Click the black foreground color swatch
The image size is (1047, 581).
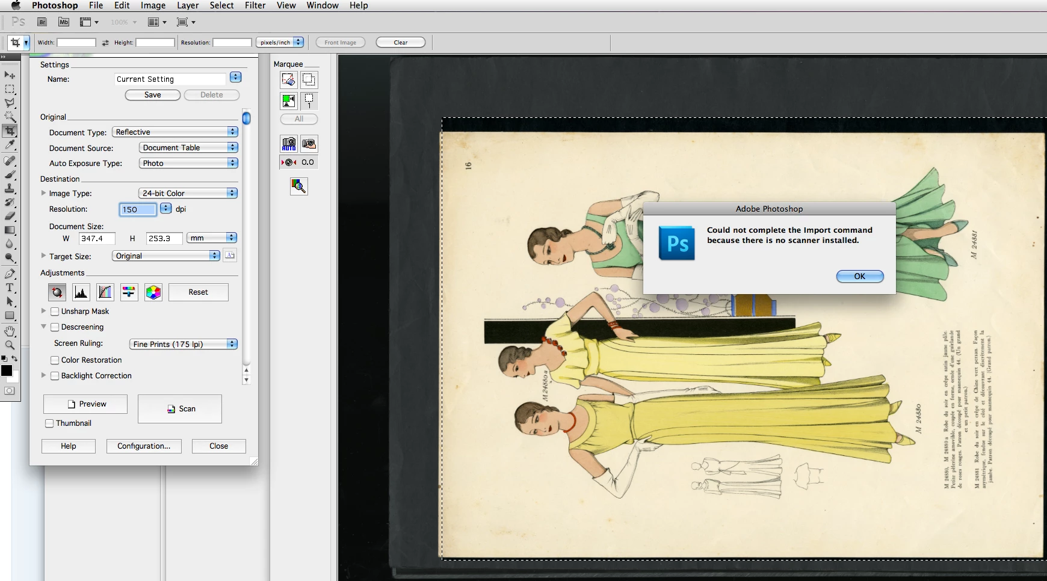7,370
